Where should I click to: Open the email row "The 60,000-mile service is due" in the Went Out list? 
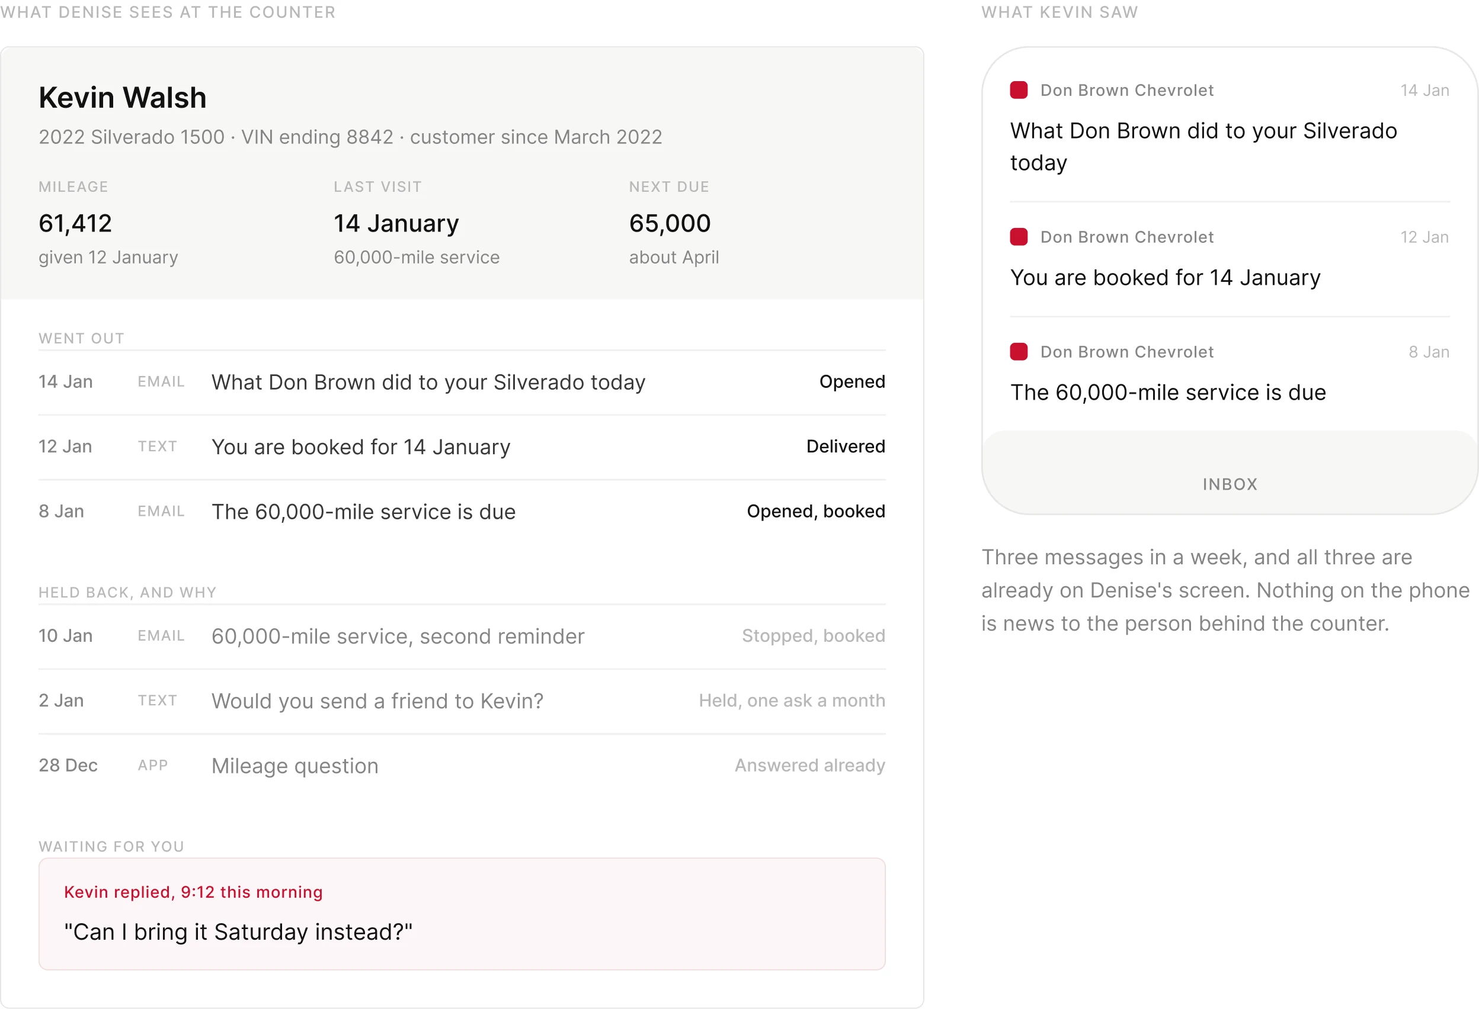(x=462, y=512)
